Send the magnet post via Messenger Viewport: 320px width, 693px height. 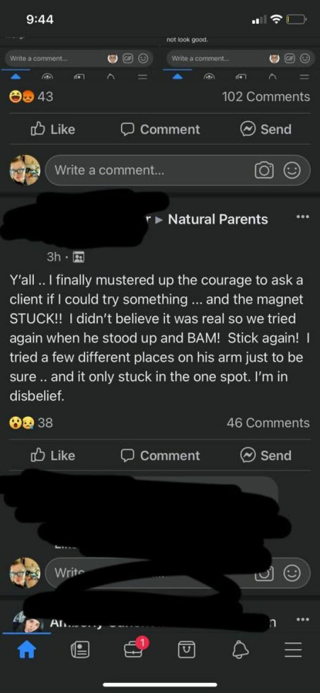(x=266, y=455)
